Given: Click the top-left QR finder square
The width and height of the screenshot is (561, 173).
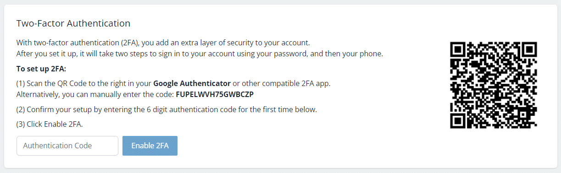Looking at the screenshot, I should (459, 50).
